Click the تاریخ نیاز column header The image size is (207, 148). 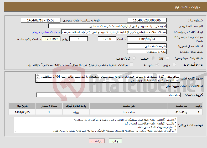coord(22,106)
